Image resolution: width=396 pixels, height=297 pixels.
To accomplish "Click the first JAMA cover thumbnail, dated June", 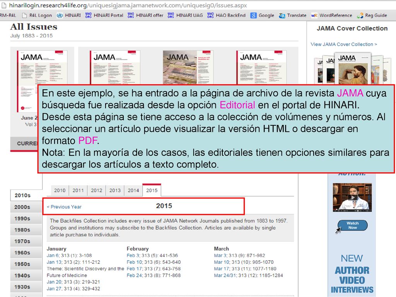I will [x=42, y=68].
